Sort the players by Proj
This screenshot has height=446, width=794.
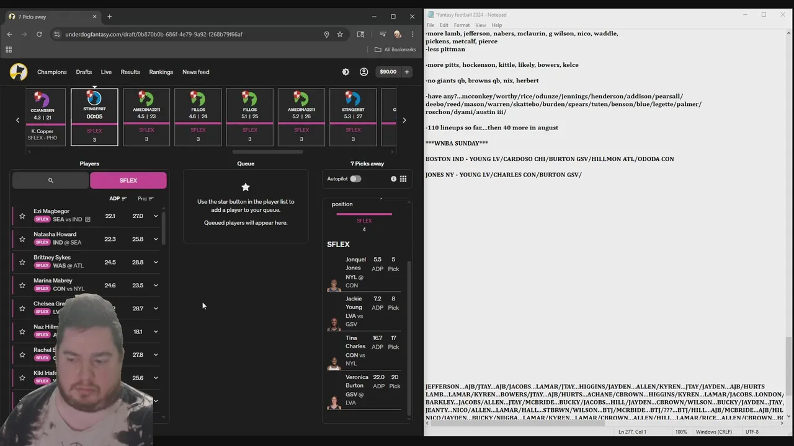click(x=146, y=199)
